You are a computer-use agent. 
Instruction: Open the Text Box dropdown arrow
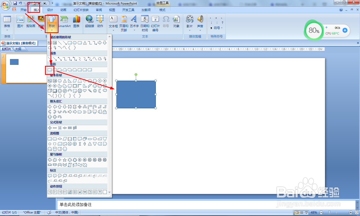tap(113, 30)
